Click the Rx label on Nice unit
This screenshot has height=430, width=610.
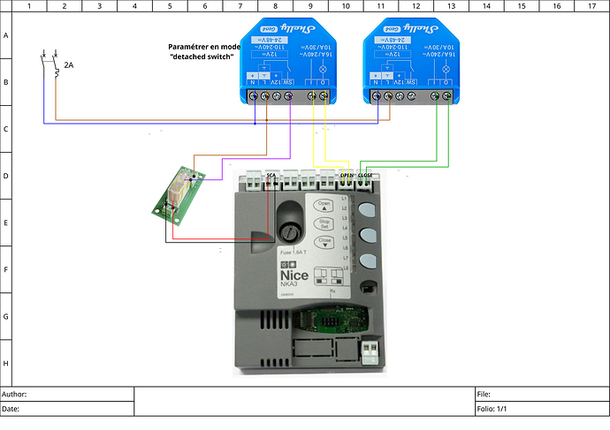tap(332, 290)
